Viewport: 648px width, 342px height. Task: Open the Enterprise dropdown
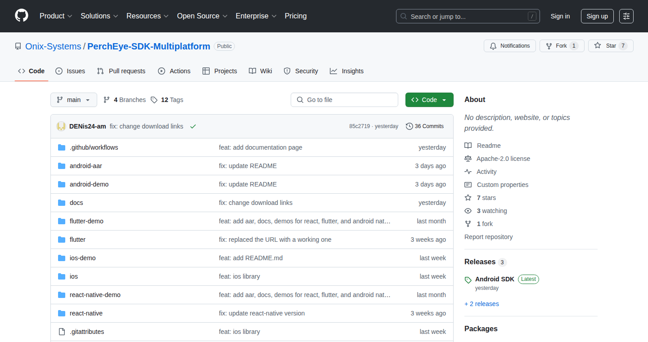pos(256,16)
